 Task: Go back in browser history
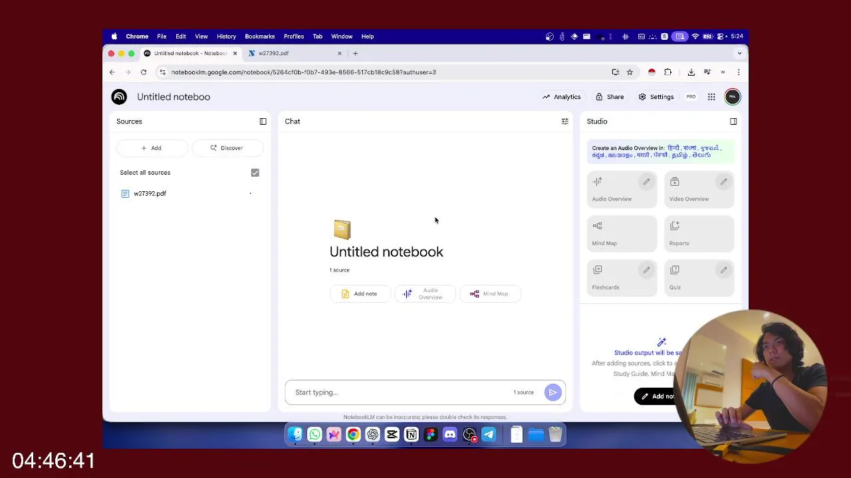coord(112,72)
